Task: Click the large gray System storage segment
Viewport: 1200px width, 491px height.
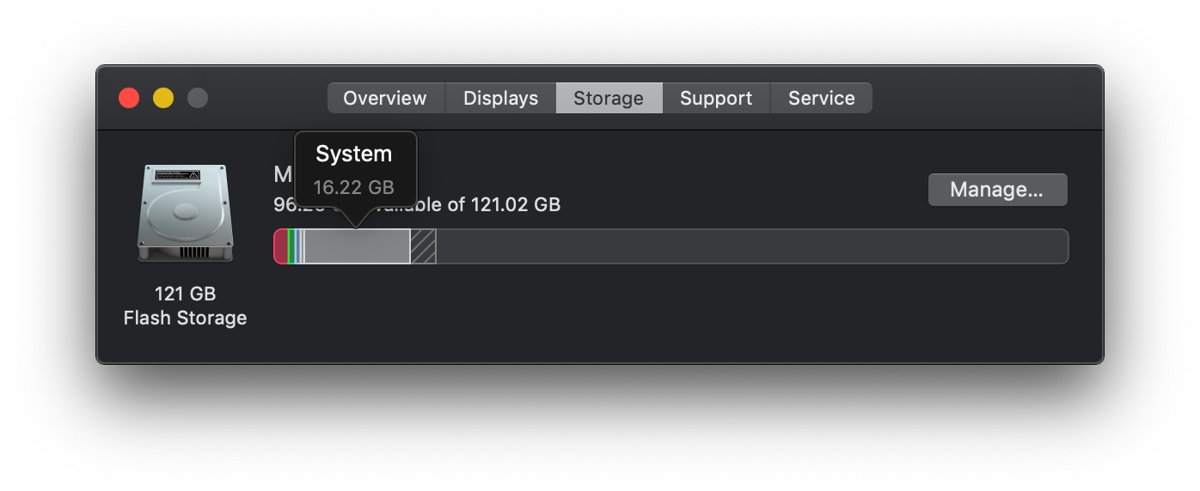Action: (358, 246)
